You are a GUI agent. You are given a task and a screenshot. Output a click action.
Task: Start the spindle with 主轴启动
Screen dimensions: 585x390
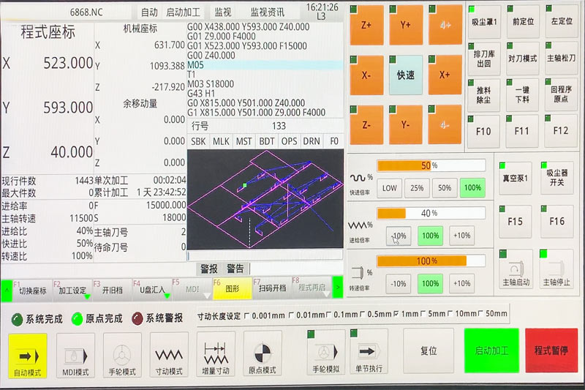[516, 270]
